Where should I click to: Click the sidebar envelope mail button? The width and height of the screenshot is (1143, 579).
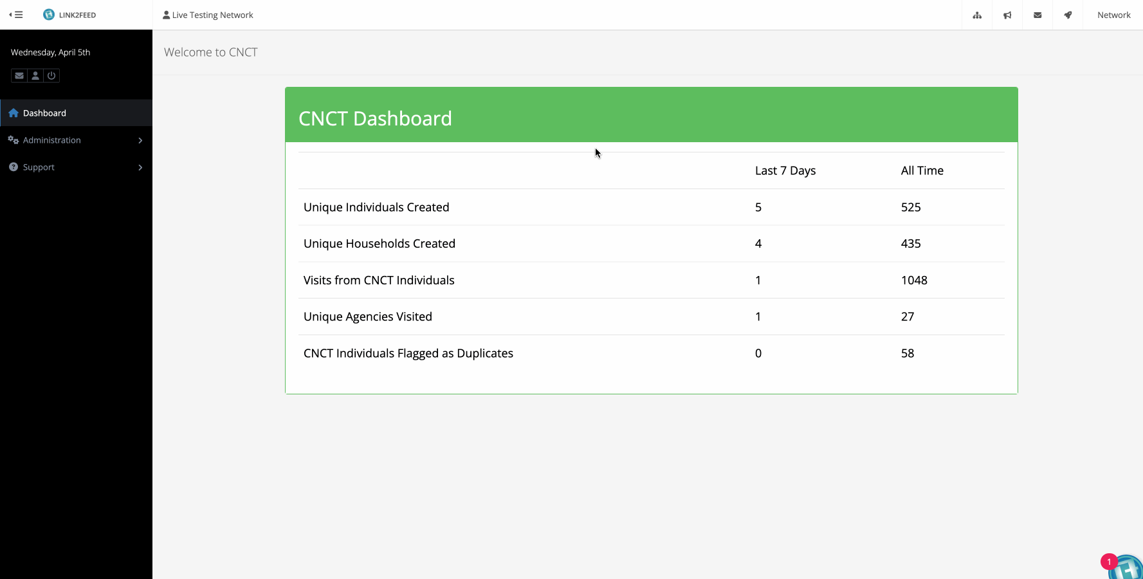(x=19, y=76)
